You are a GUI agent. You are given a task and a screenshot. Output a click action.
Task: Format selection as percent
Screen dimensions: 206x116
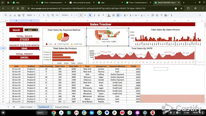click(44, 15)
